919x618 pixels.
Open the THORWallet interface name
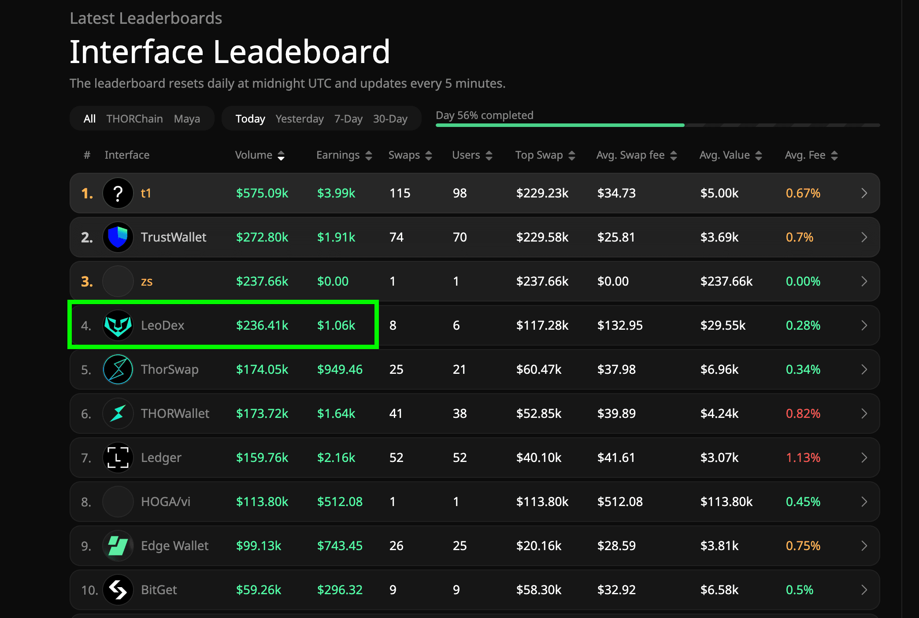tap(175, 413)
